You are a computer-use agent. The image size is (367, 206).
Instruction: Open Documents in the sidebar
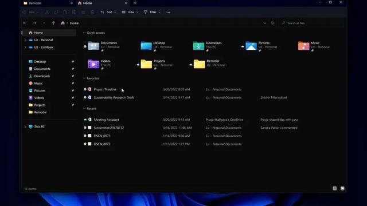[42, 69]
